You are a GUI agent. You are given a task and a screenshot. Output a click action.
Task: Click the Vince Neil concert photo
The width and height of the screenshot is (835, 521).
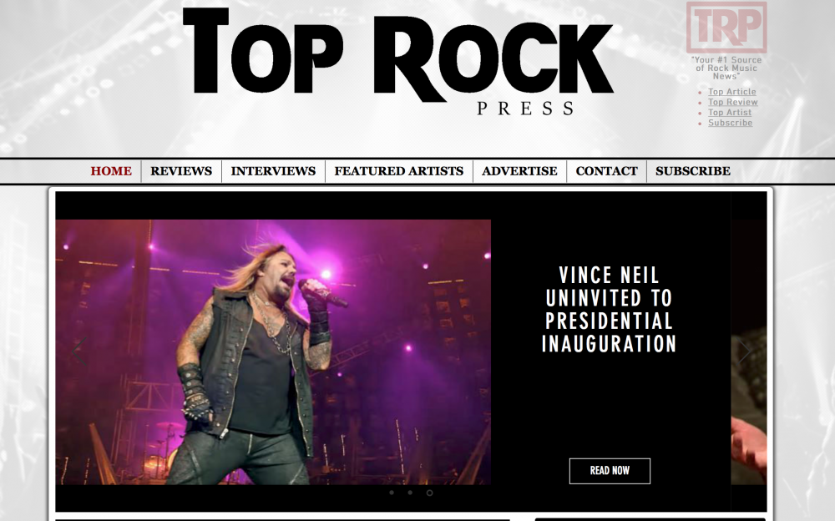273,352
